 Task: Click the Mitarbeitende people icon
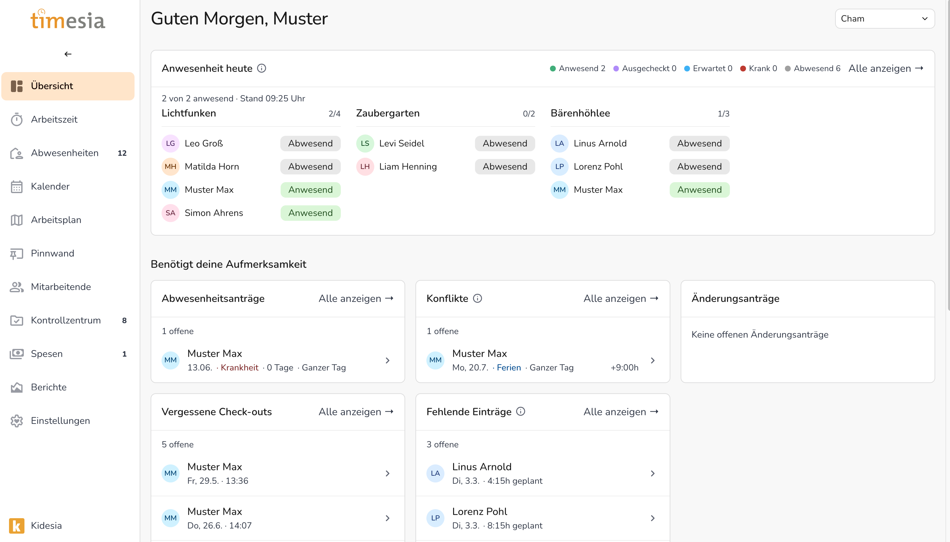[17, 287]
